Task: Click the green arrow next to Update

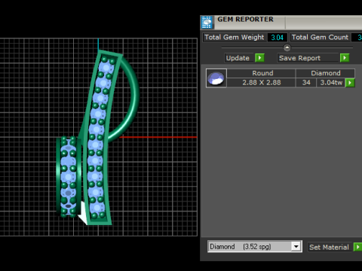Action: [259, 58]
